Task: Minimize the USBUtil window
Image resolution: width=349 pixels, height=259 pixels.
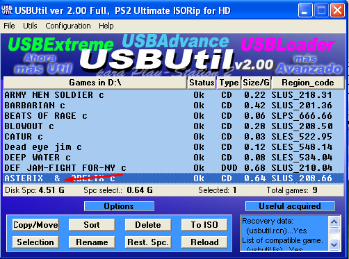Action: [x=305, y=10]
